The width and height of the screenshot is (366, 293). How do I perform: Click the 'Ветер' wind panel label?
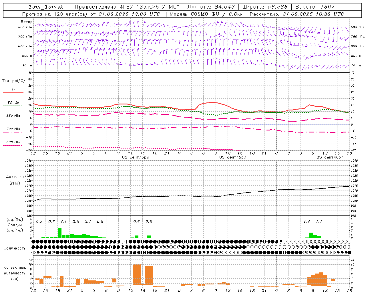point(27,22)
